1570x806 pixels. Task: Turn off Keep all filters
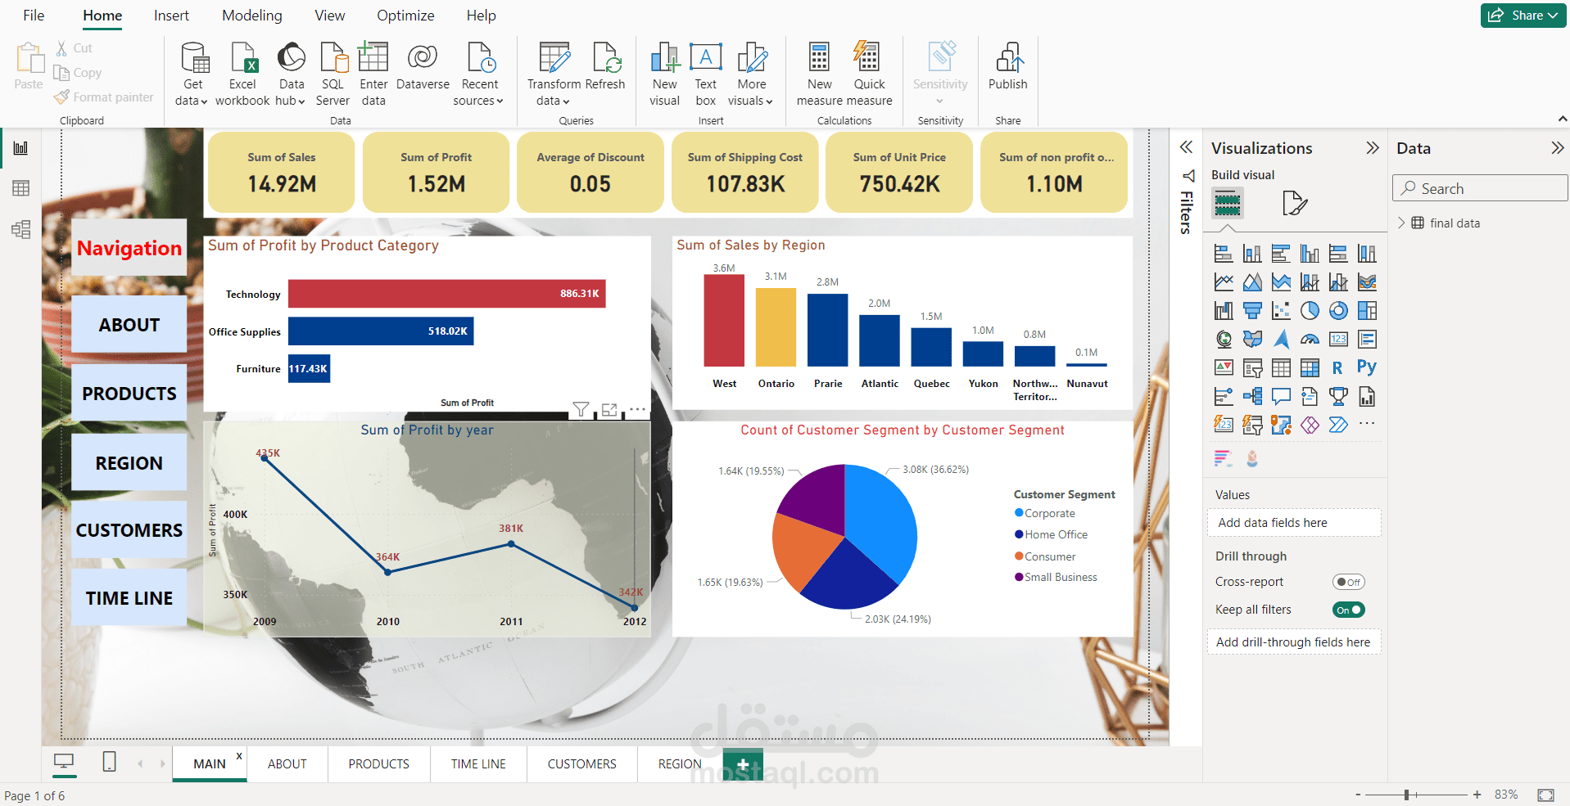click(1348, 610)
